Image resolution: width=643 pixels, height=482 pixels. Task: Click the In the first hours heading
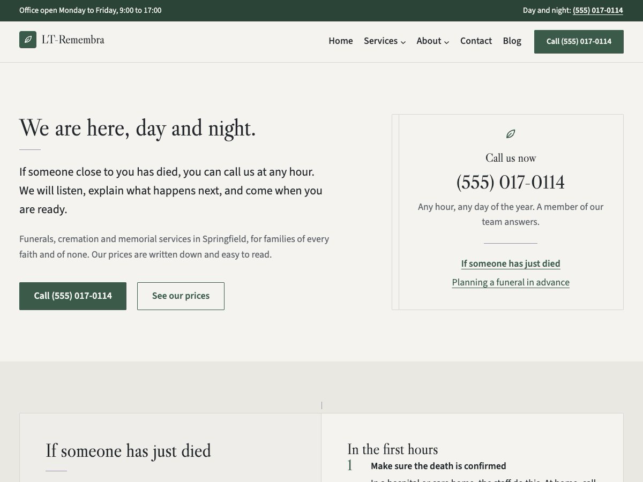[x=392, y=449]
